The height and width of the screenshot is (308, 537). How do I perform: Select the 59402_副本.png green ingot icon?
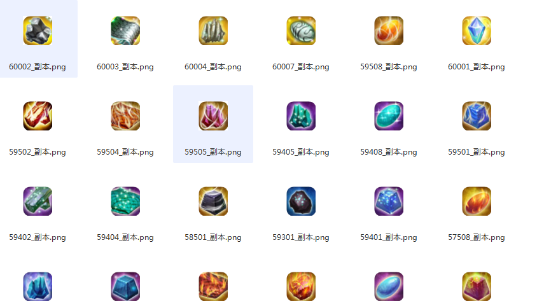38,201
